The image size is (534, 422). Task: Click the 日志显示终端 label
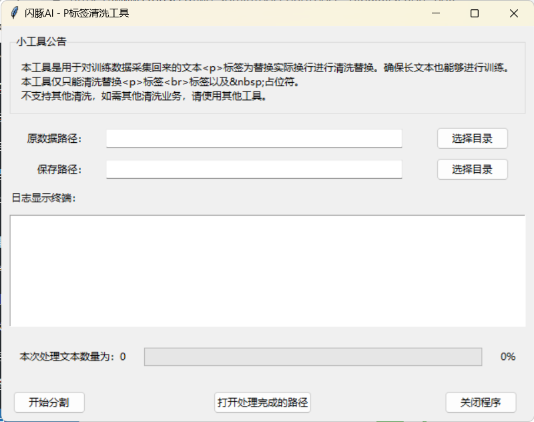tap(43, 198)
